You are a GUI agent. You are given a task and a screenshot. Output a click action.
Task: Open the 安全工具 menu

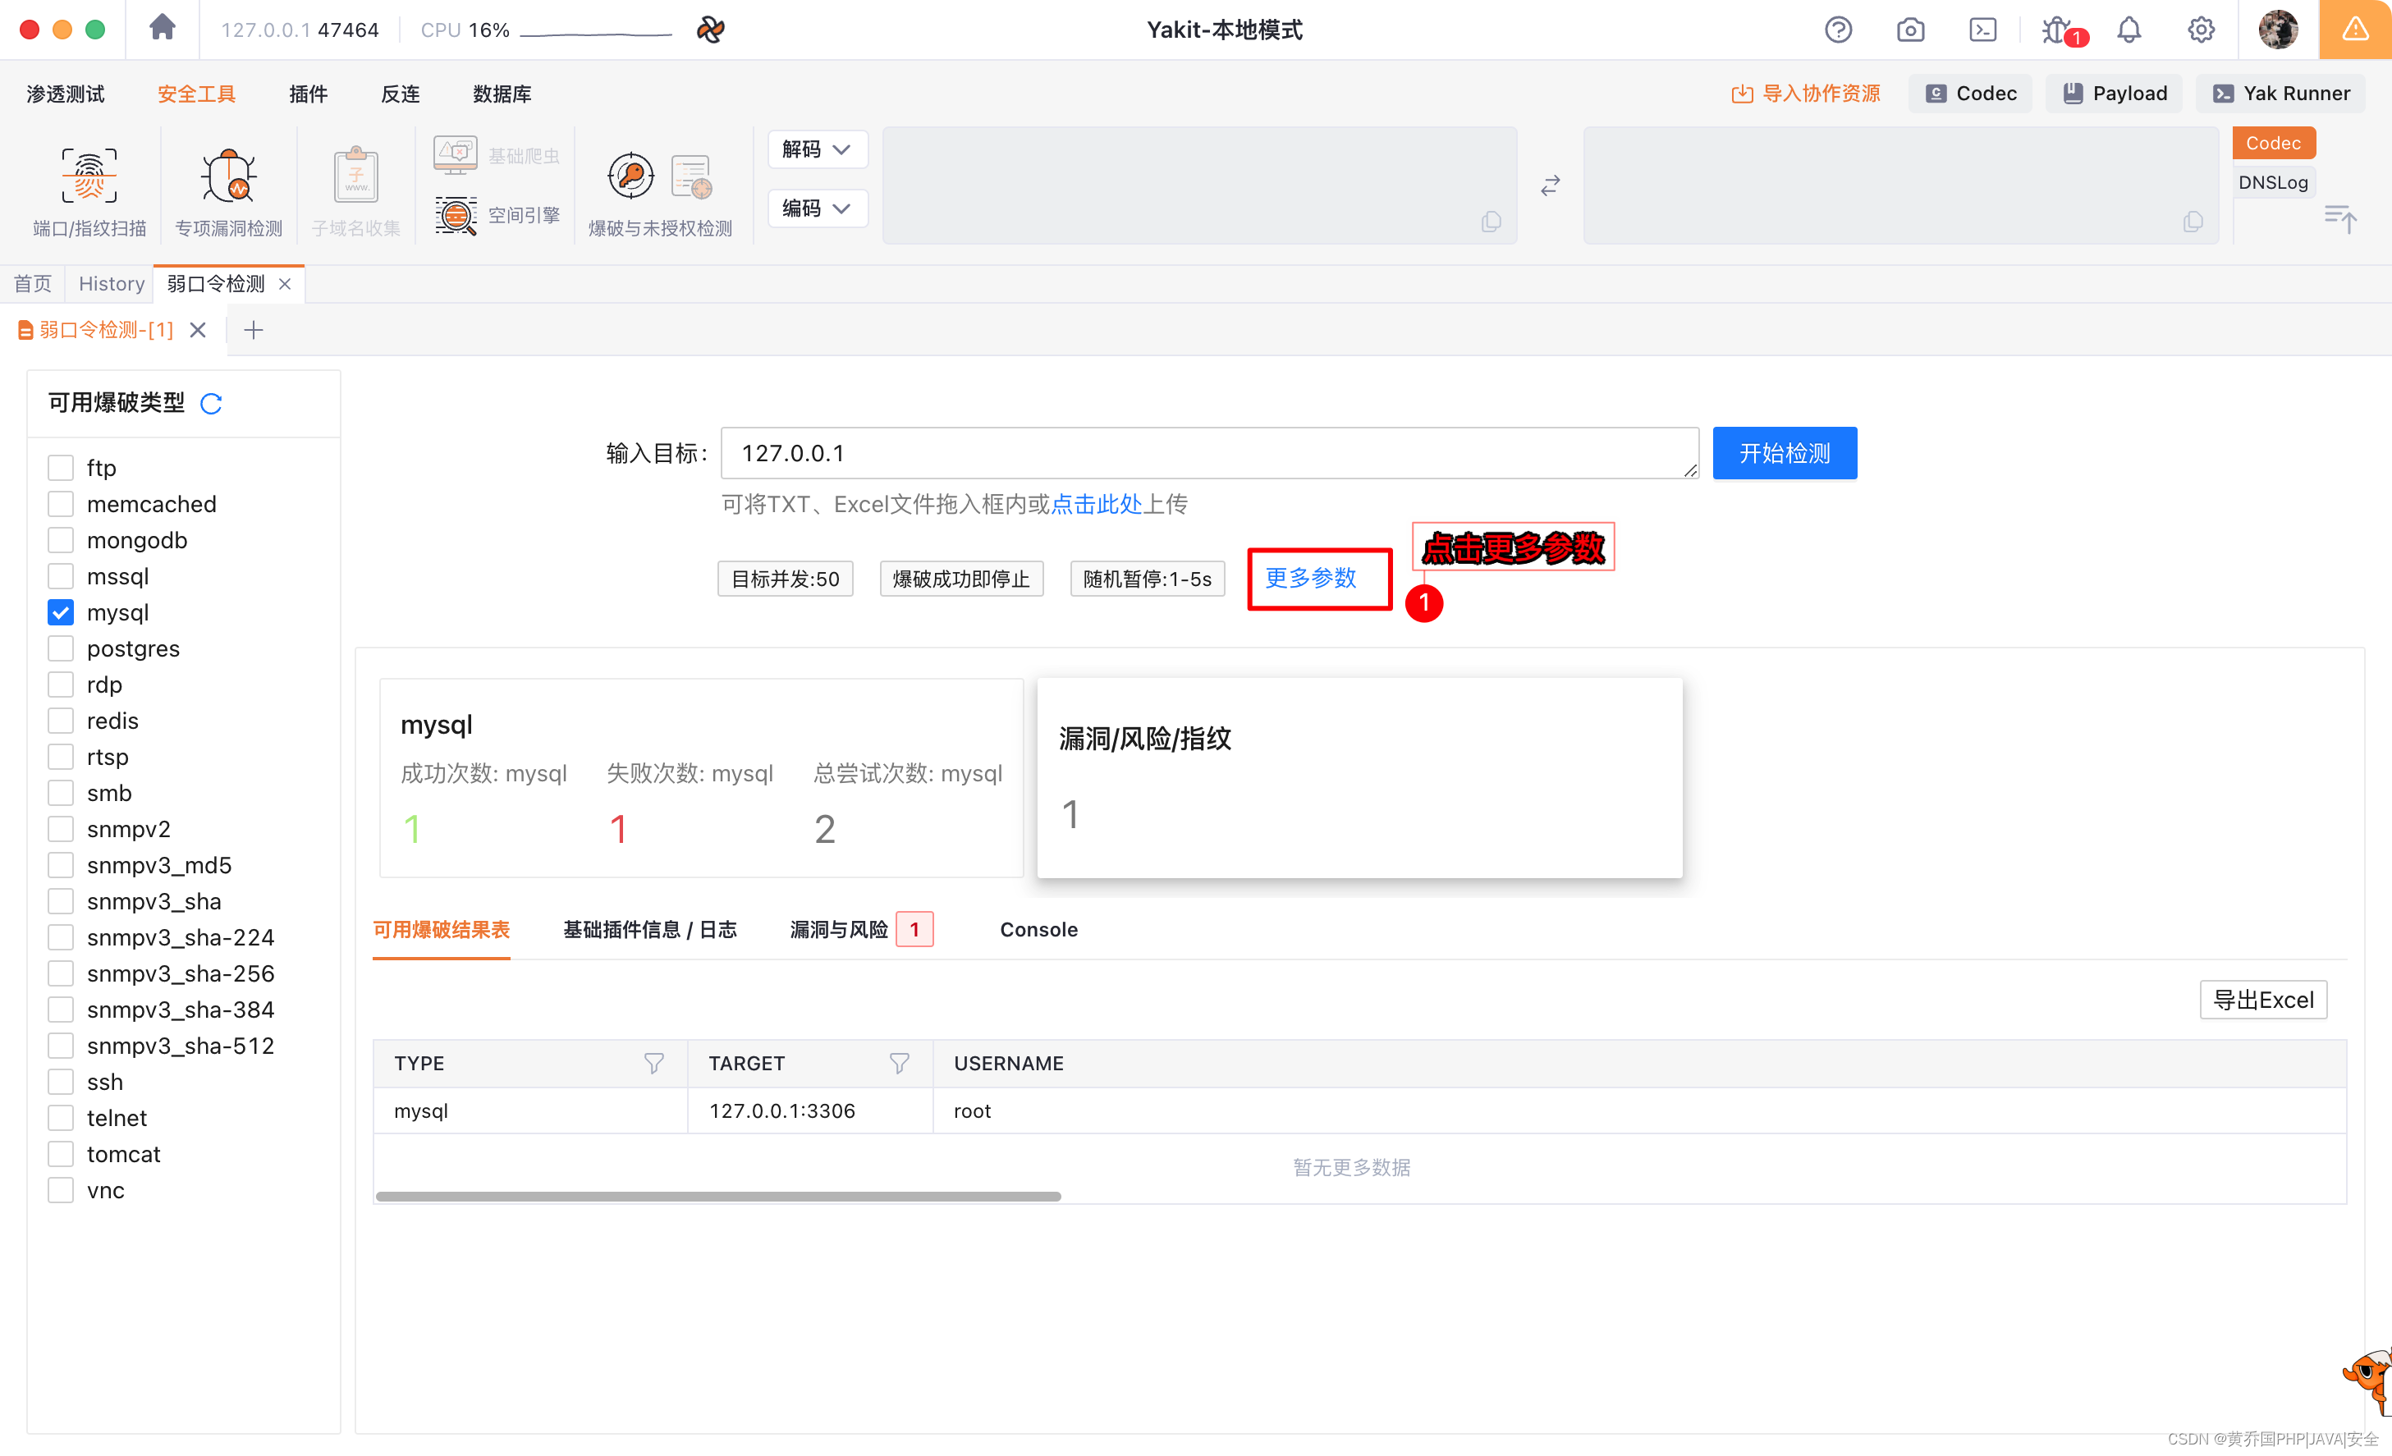click(196, 94)
